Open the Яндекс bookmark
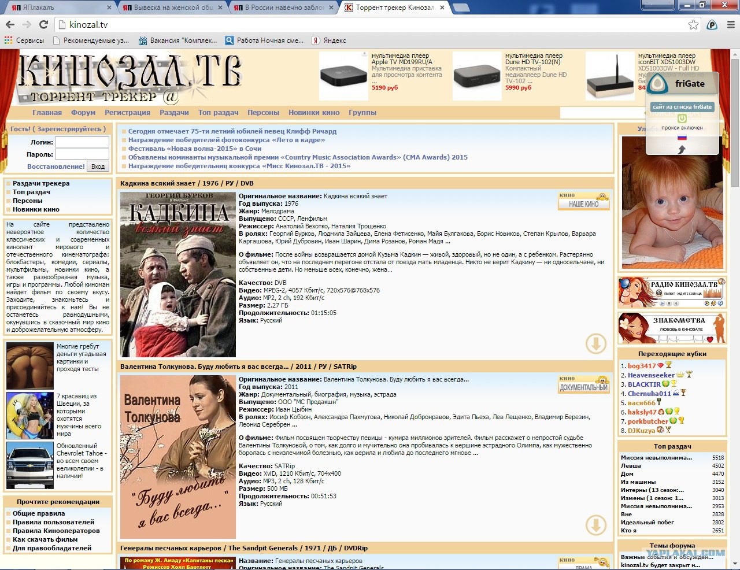This screenshot has height=570, width=740. pyautogui.click(x=329, y=40)
